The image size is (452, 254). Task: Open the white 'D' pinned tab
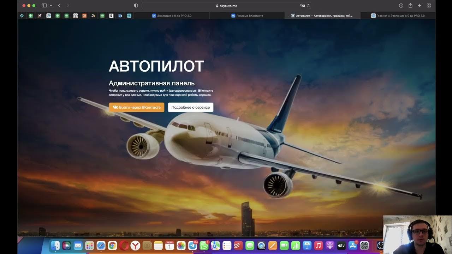(x=111, y=16)
